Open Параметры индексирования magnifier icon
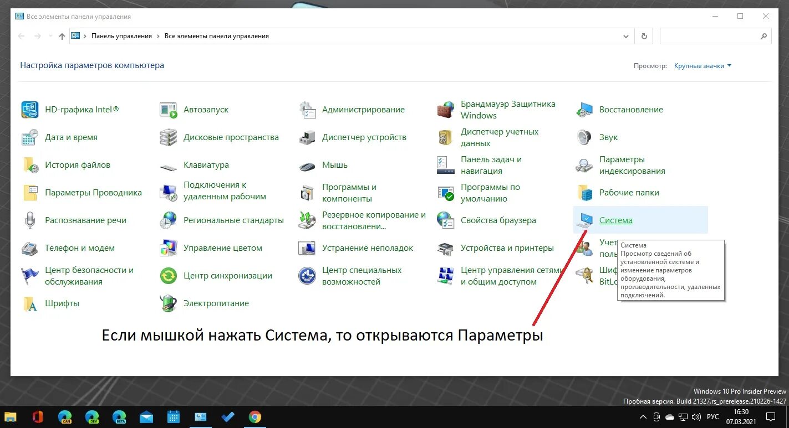 584,165
